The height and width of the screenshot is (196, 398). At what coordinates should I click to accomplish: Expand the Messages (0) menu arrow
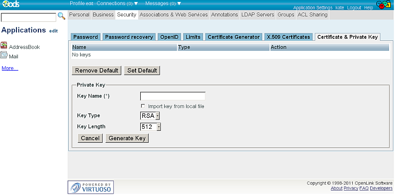tap(179, 3)
